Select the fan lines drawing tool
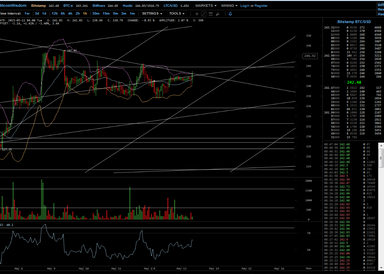Image resolution: width=384 pixels, height=274 pixels. pos(218,14)
